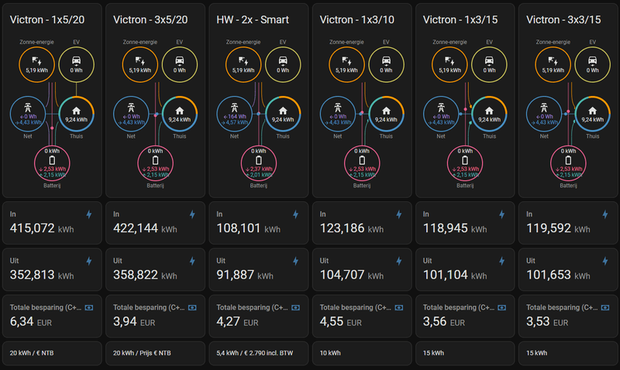The width and height of the screenshot is (620, 370).
Task: Click the lightning icon on the 91,887 kWh card
Action: (x=295, y=261)
